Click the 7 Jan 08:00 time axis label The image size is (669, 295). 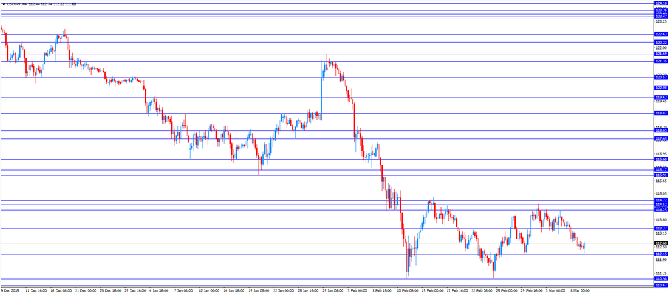pyautogui.click(x=184, y=291)
